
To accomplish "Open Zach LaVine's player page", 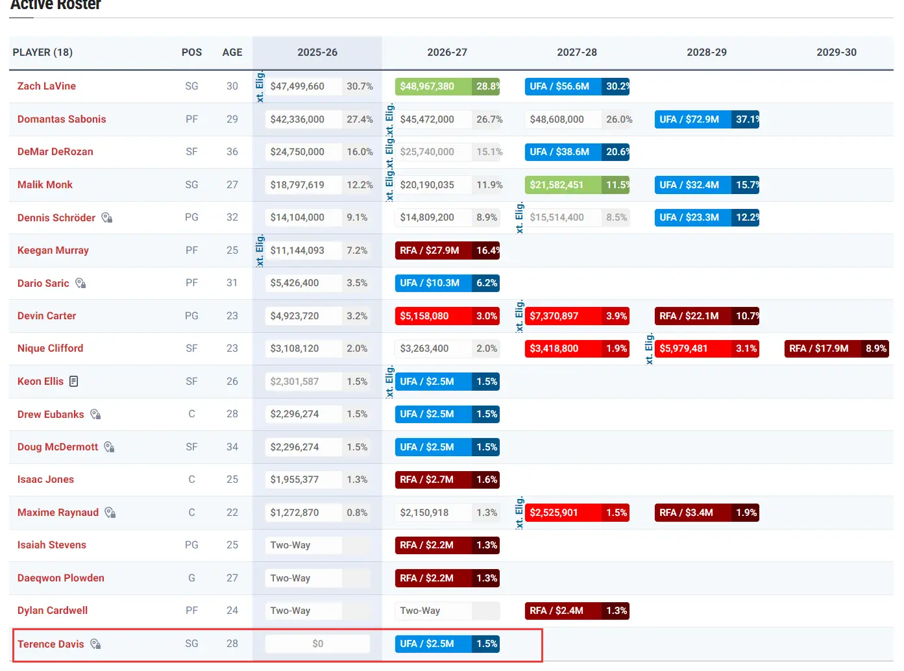I will click(47, 86).
